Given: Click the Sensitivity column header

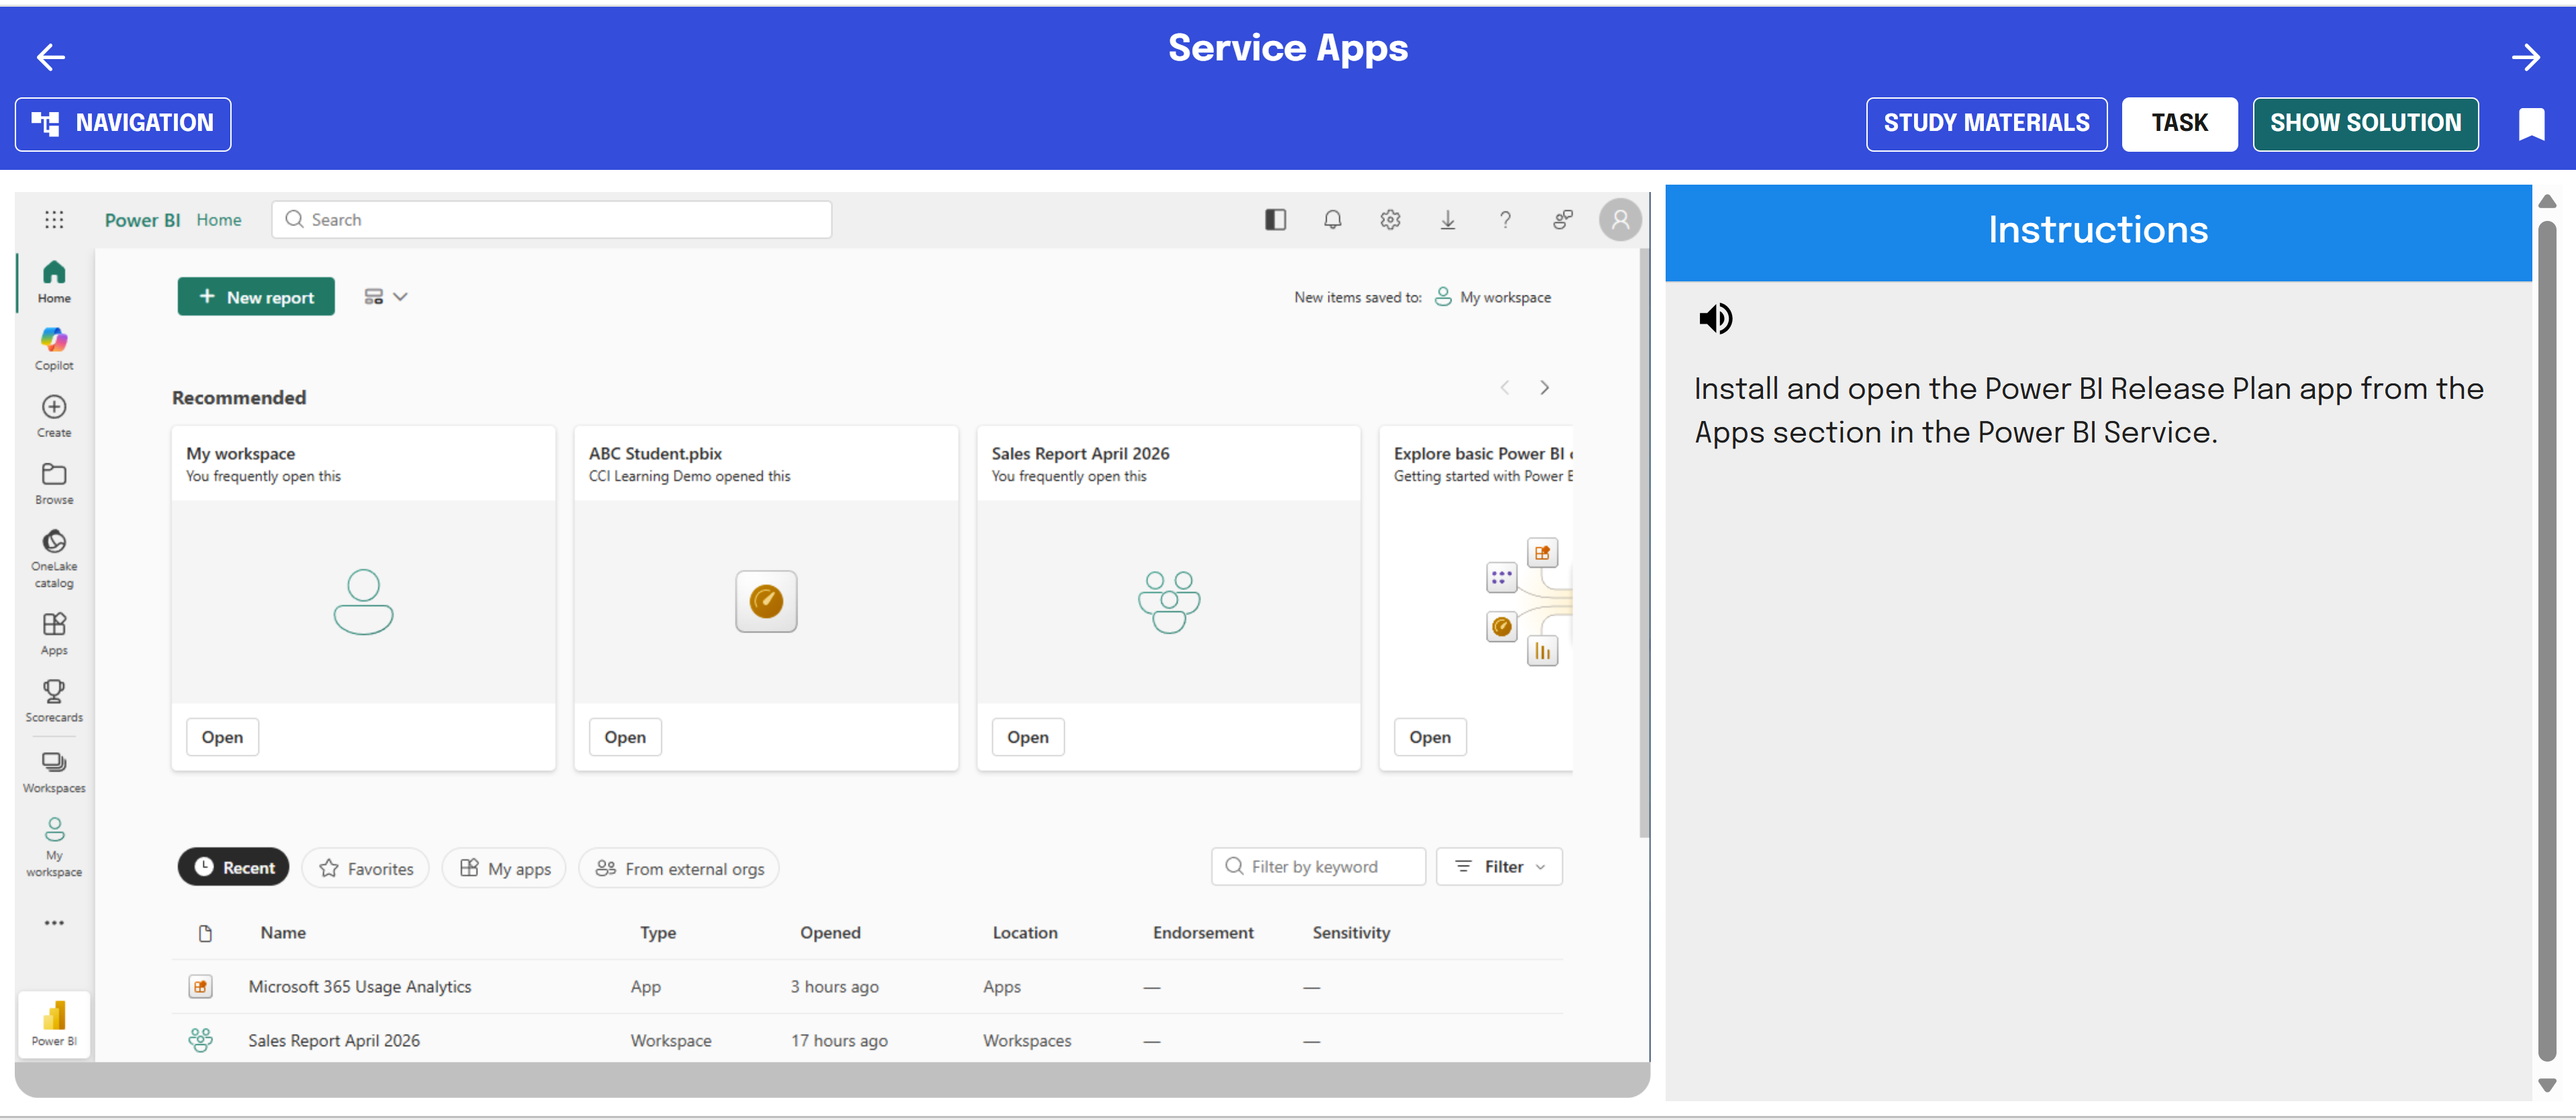Looking at the screenshot, I should coord(1351,932).
